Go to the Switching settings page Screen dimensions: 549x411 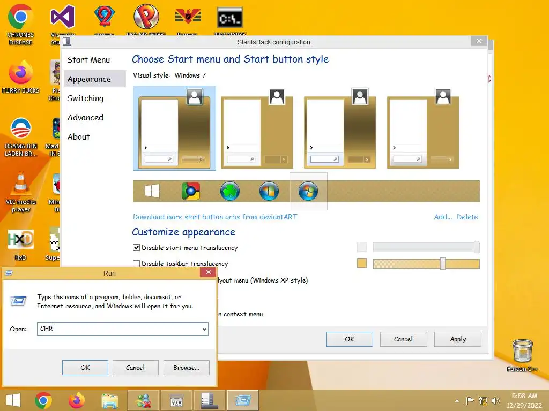point(85,98)
